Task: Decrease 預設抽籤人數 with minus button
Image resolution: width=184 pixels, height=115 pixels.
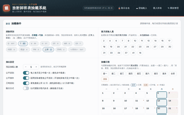Action: pos(26,67)
